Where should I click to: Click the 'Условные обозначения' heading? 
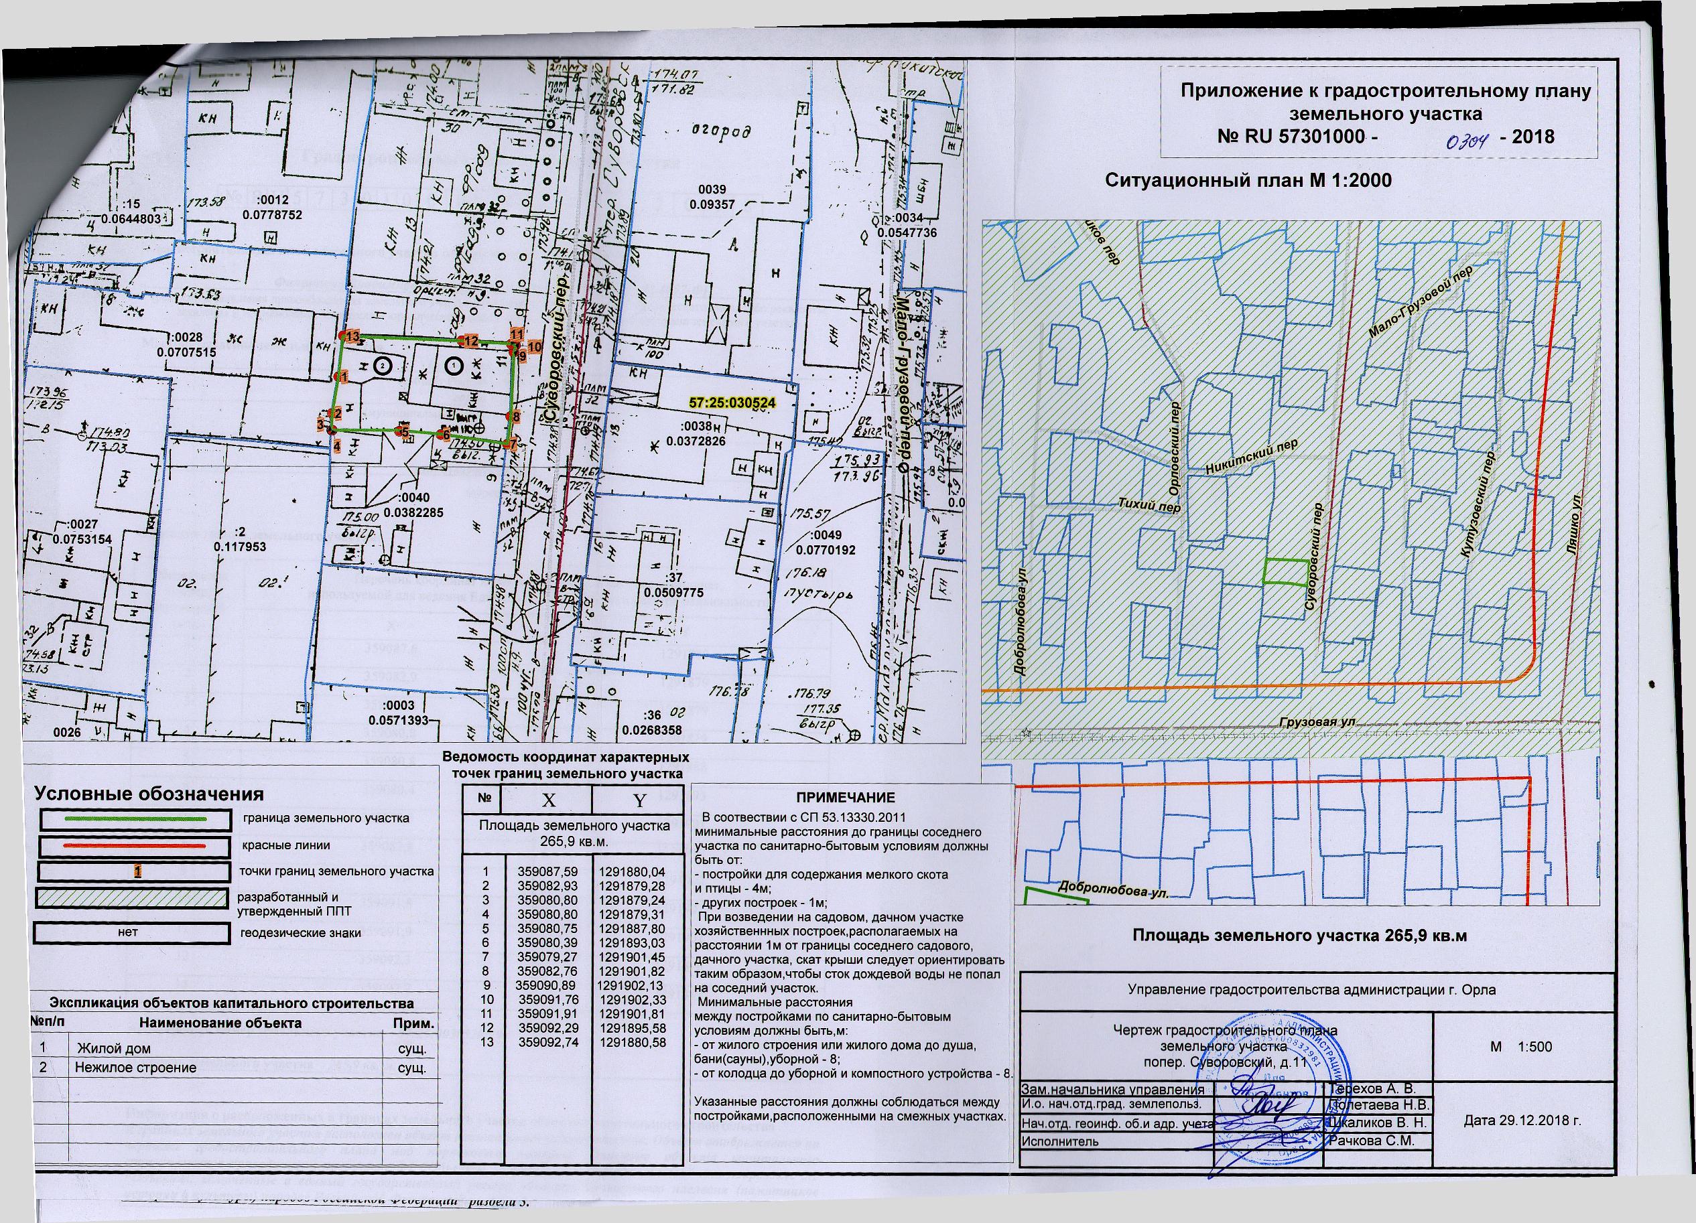pyautogui.click(x=149, y=794)
